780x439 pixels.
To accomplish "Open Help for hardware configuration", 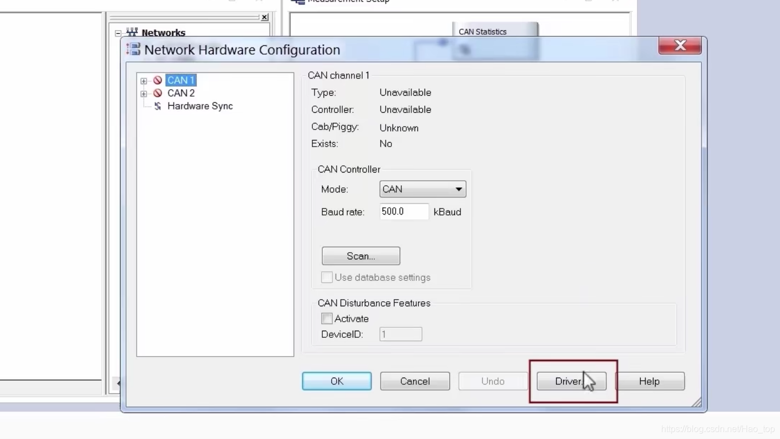I will [650, 381].
